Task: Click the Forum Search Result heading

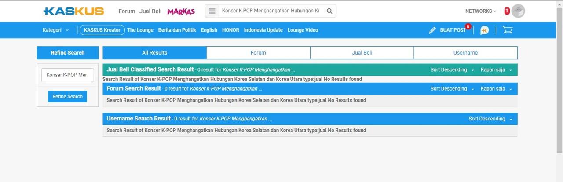Action: [134, 88]
